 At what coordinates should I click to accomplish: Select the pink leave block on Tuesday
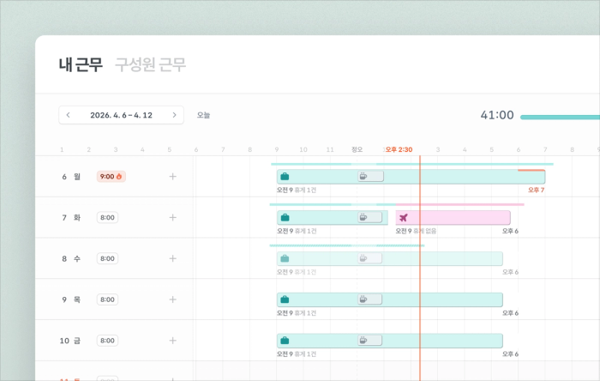tap(453, 217)
